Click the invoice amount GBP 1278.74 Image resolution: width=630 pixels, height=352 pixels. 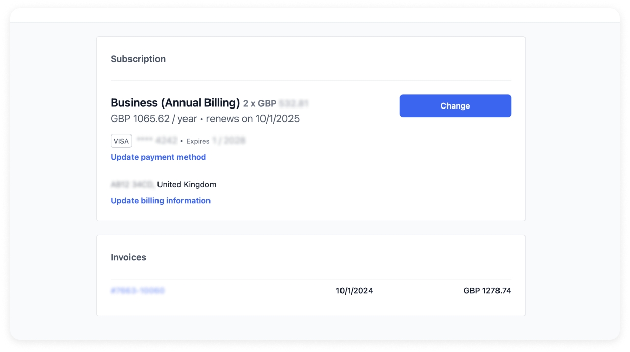[487, 291]
